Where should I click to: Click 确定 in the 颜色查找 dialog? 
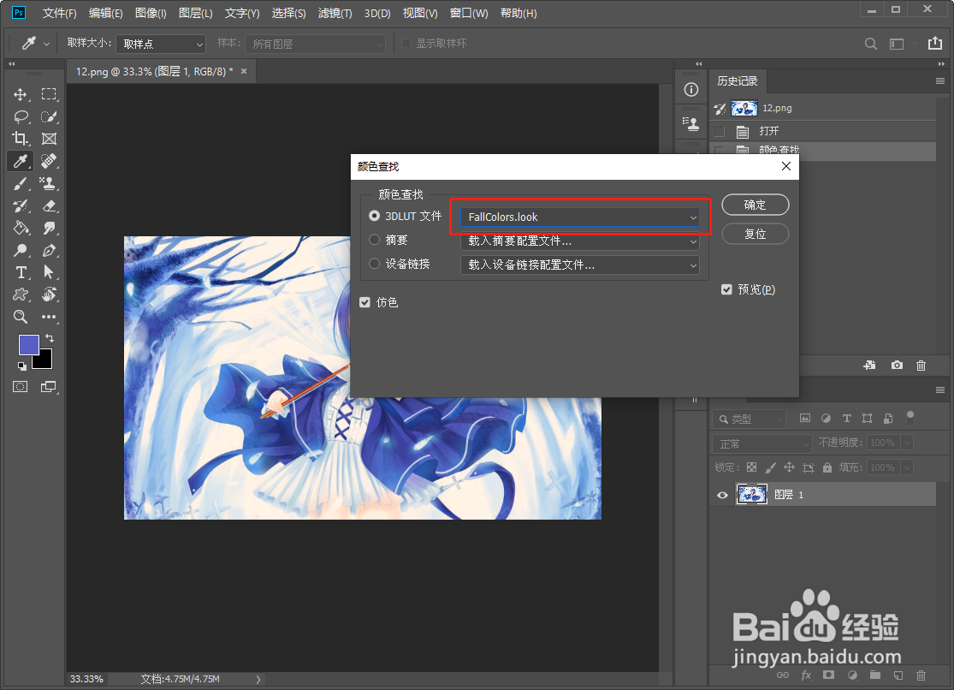click(755, 205)
